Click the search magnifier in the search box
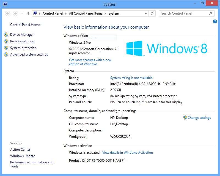The height and width of the screenshot is (176, 220). pos(210,13)
